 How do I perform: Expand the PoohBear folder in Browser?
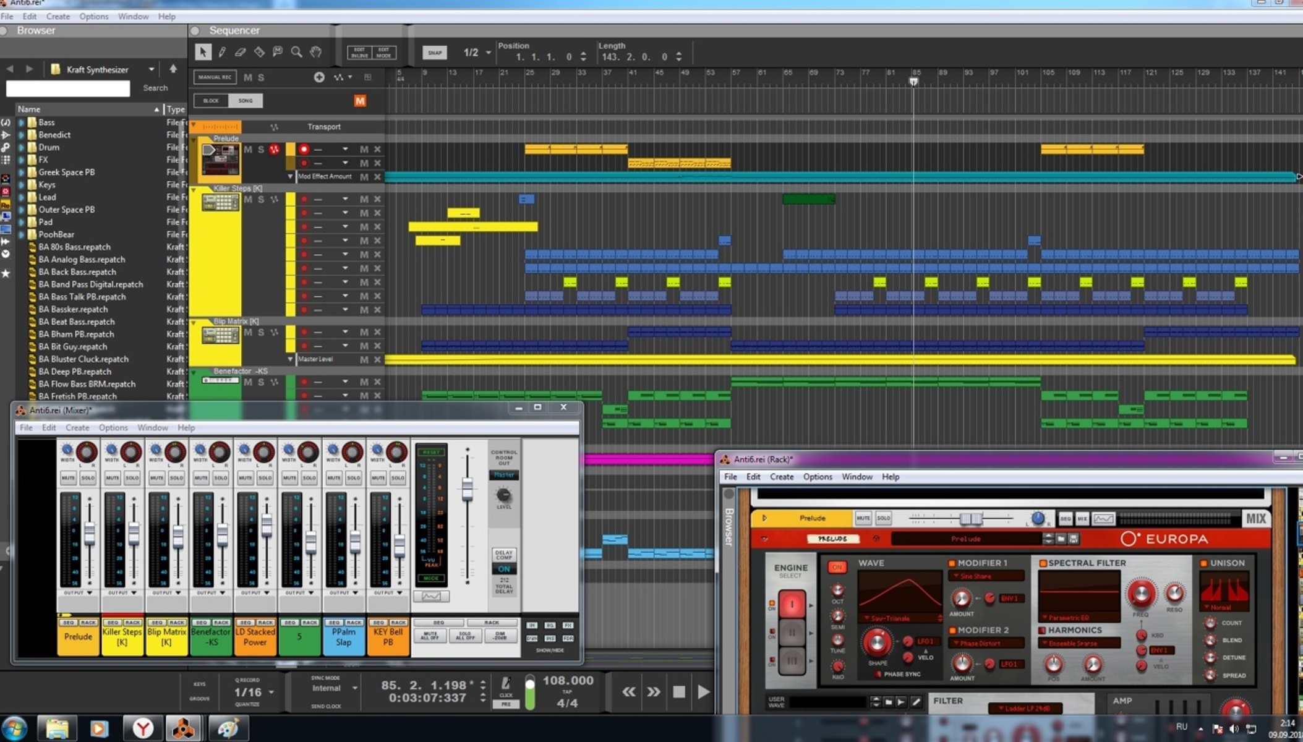pyautogui.click(x=22, y=234)
